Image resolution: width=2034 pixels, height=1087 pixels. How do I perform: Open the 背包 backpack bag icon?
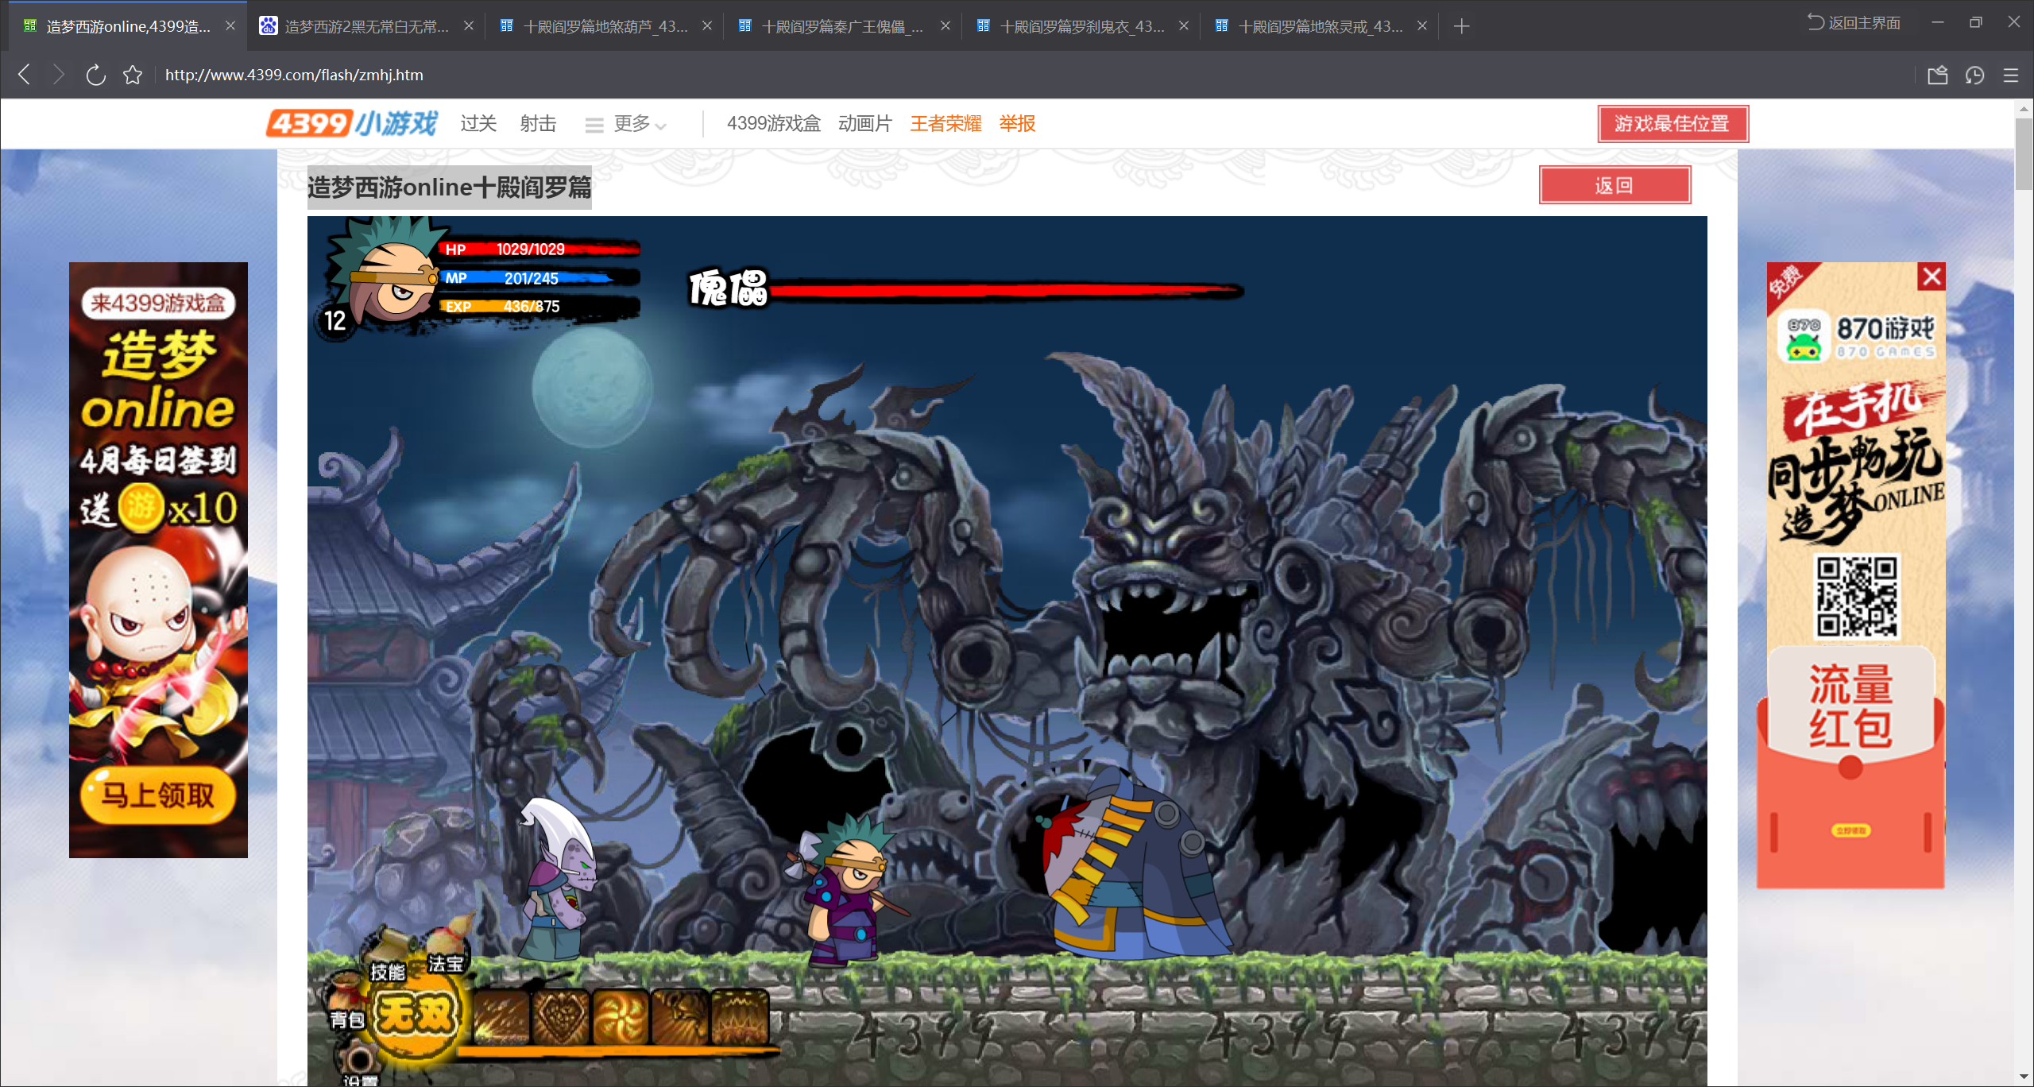[x=346, y=1003]
